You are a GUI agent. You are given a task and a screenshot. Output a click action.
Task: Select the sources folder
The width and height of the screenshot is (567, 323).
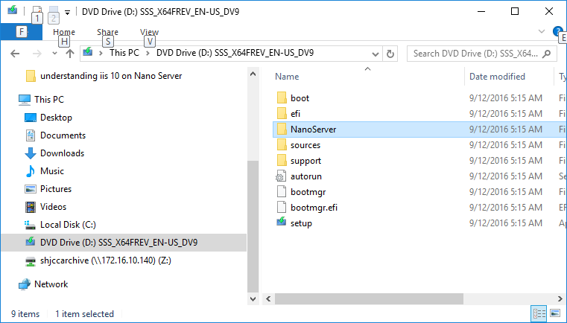pos(305,145)
